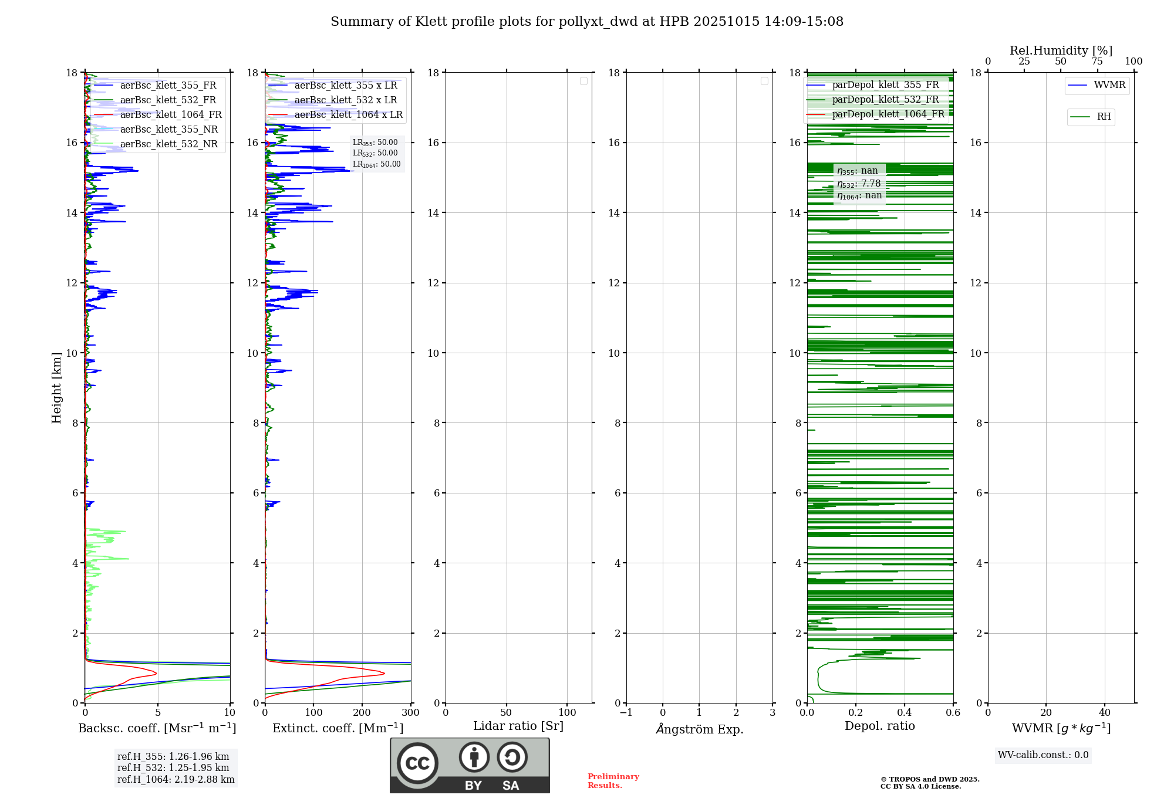The height and width of the screenshot is (798, 1174).
Task: Click the Rel.Humidity [%] top axis label
Action: tap(1061, 50)
